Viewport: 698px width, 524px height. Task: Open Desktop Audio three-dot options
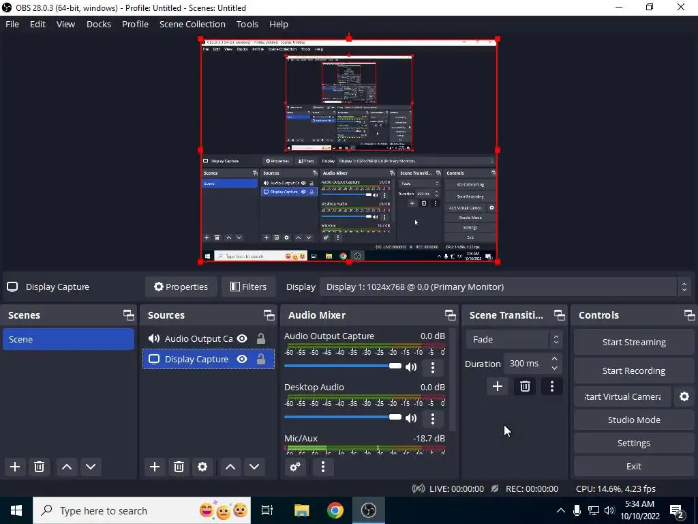pyautogui.click(x=433, y=418)
